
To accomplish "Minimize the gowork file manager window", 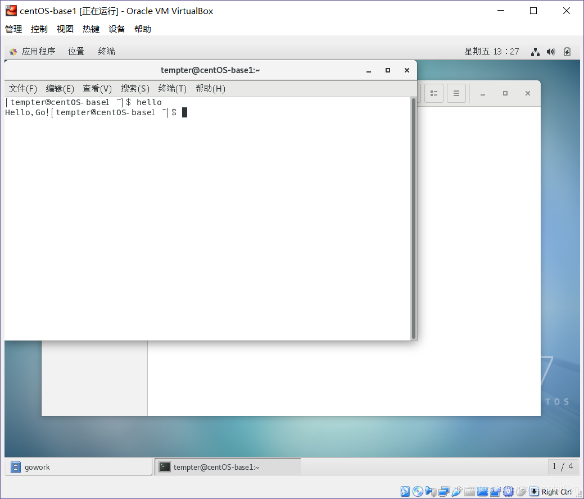I will (483, 93).
